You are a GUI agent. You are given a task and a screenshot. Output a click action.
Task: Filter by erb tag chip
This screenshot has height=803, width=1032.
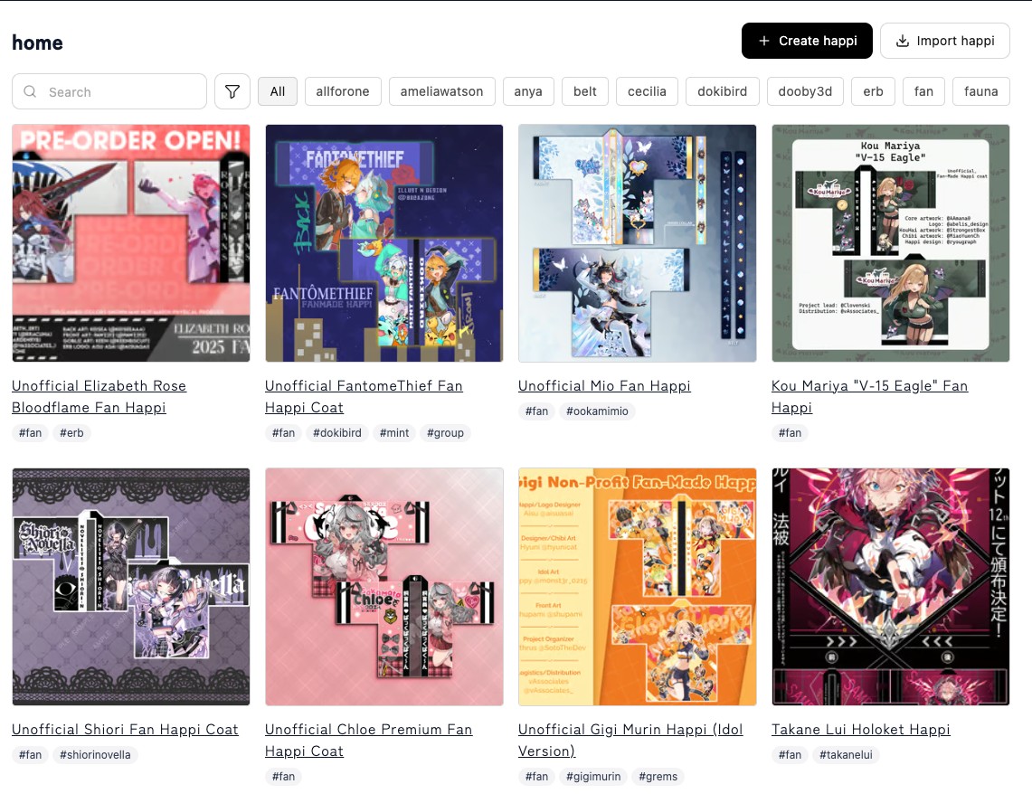point(874,91)
